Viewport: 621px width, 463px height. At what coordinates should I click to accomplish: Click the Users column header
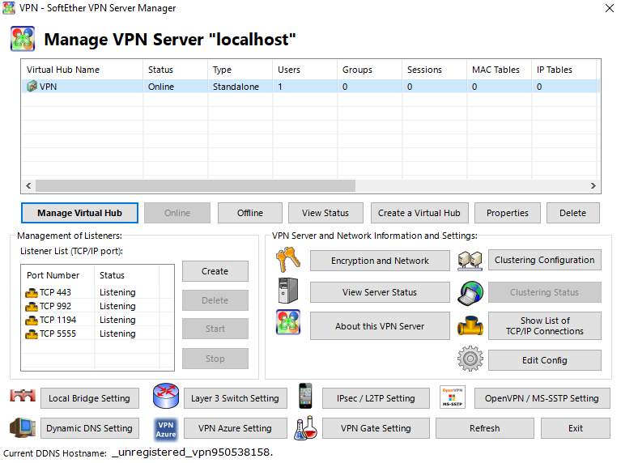(x=304, y=70)
